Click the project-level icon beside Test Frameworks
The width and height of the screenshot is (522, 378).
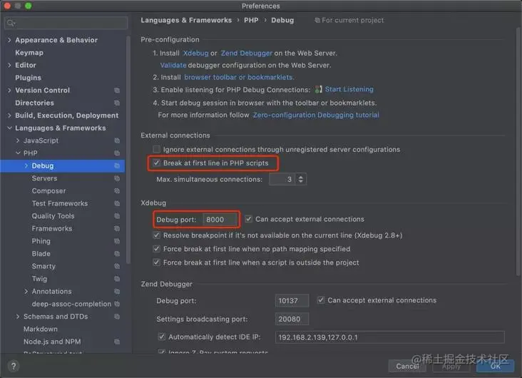pos(117,203)
